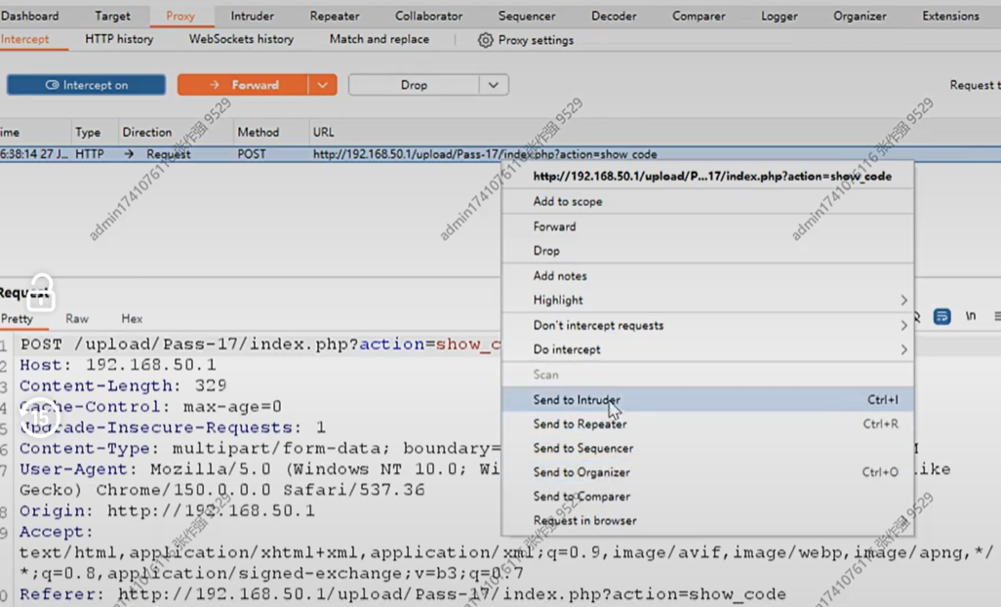Switch to the Decoder tab

coord(614,16)
